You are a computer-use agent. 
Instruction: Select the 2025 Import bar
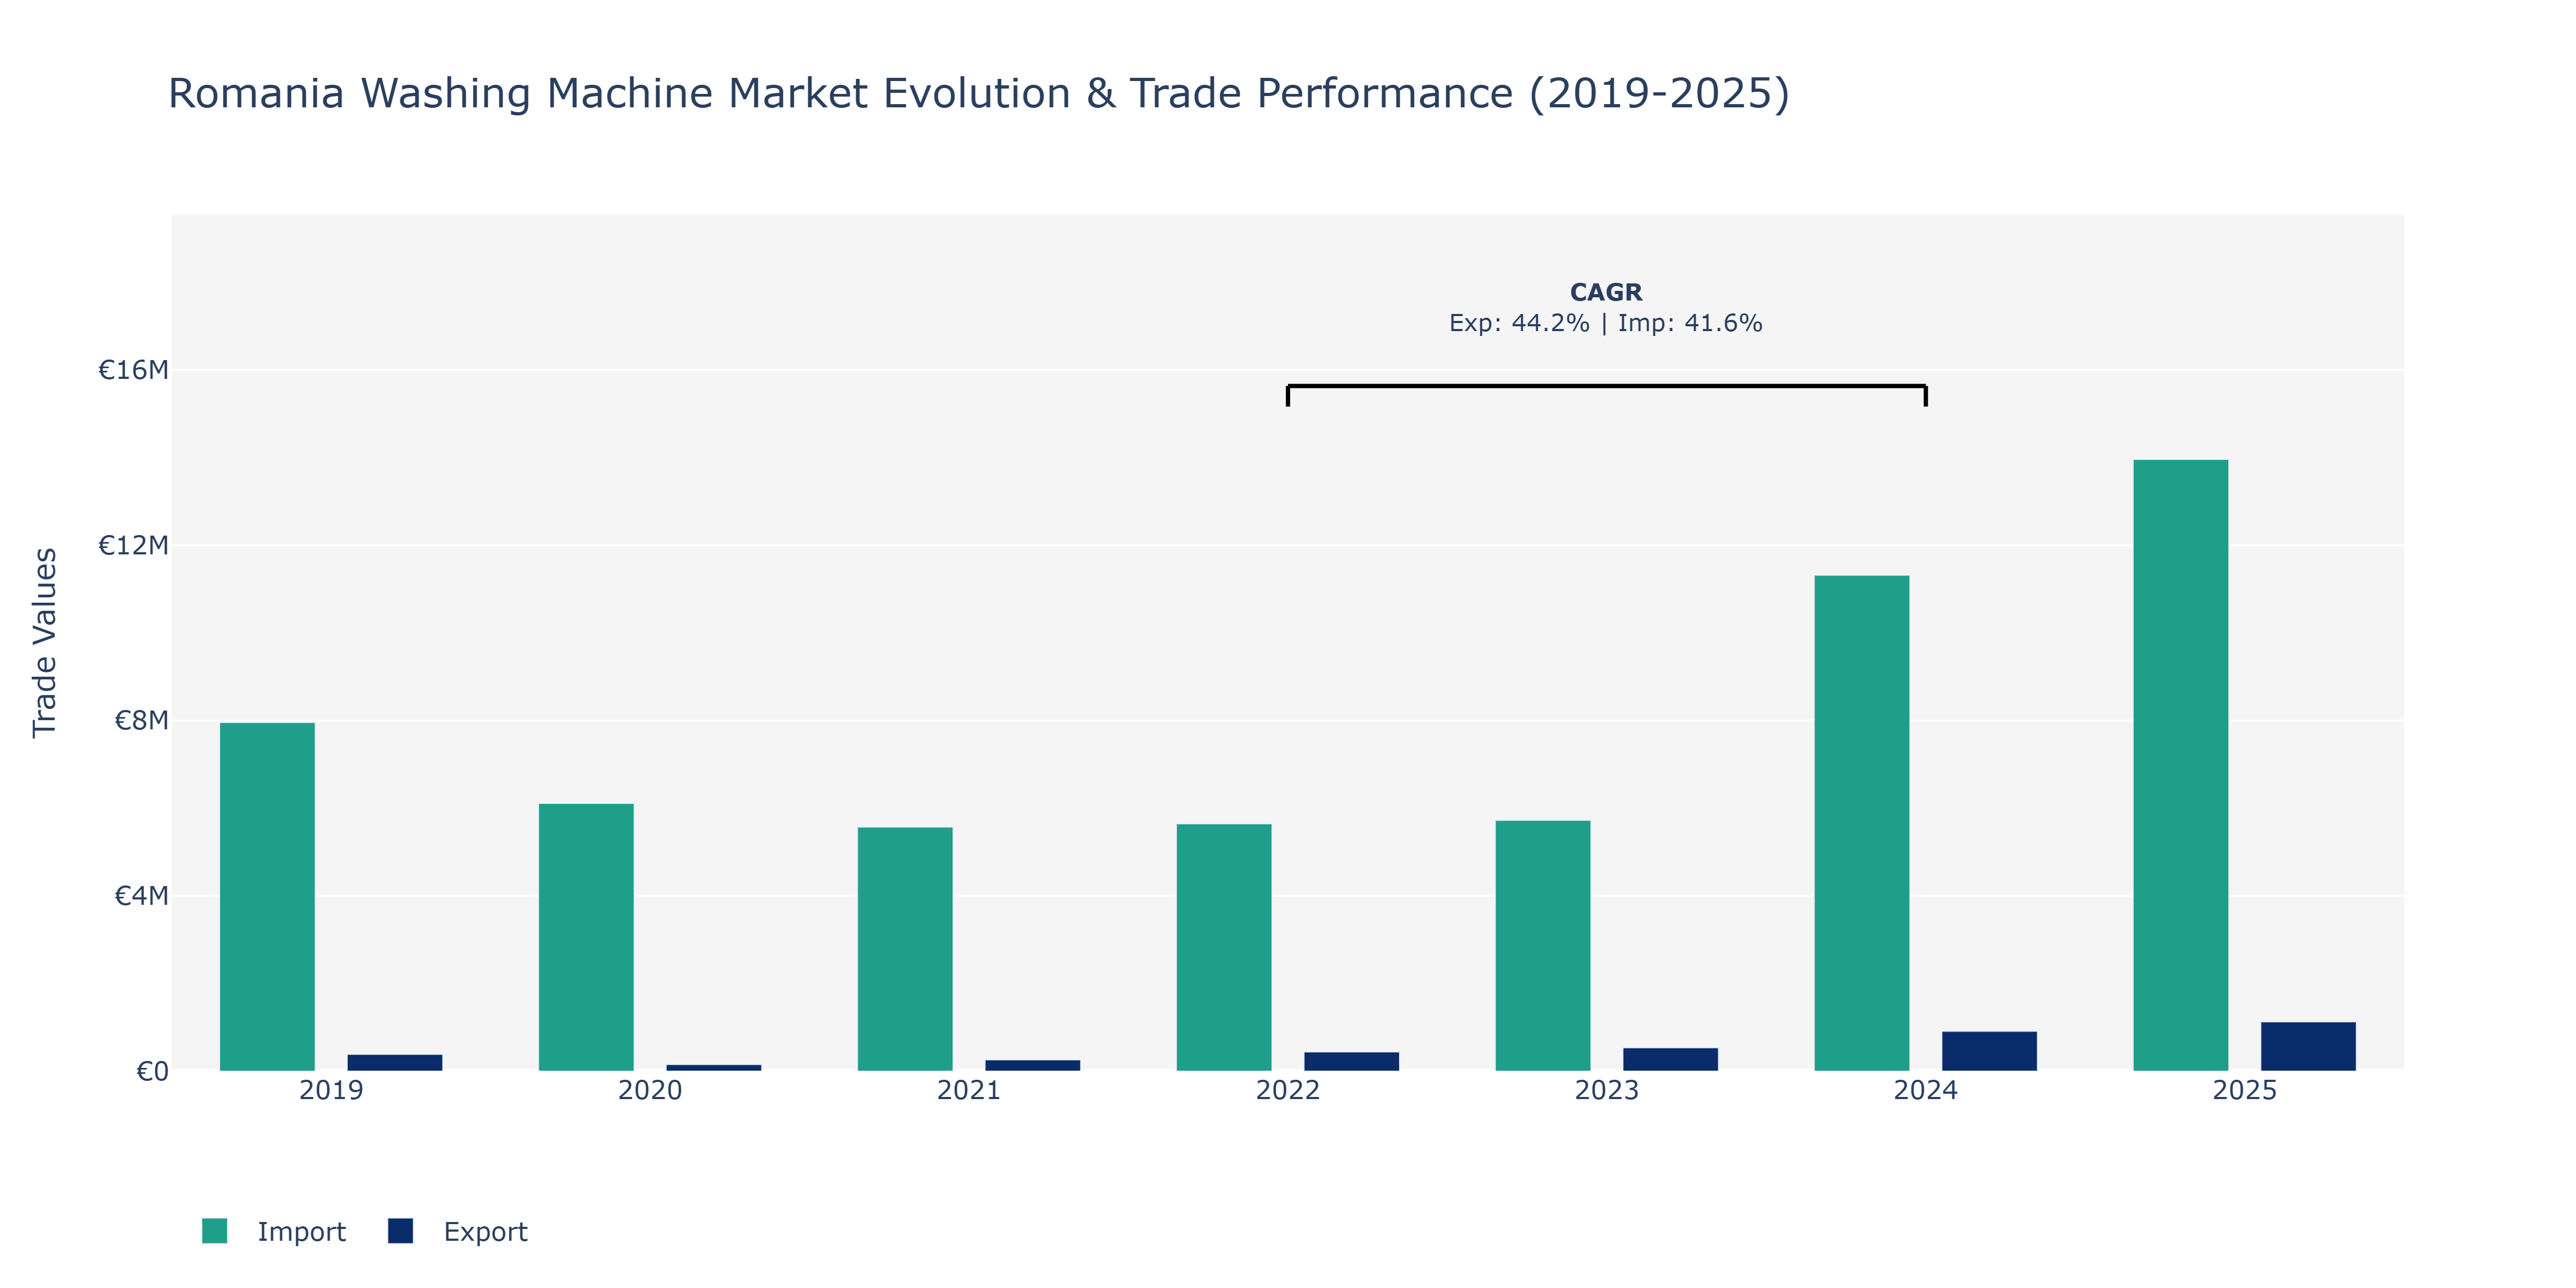pos(2181,765)
